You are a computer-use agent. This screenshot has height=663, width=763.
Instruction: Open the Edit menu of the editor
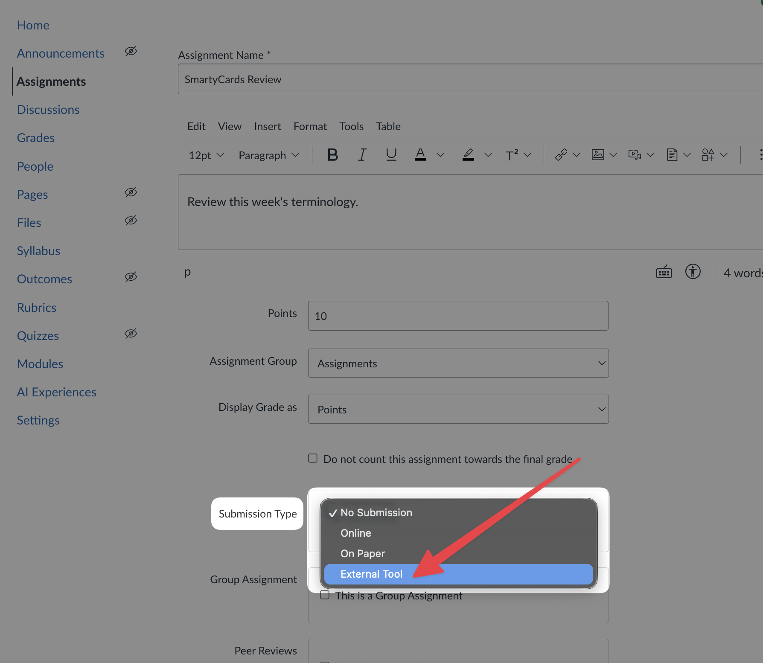(x=196, y=126)
